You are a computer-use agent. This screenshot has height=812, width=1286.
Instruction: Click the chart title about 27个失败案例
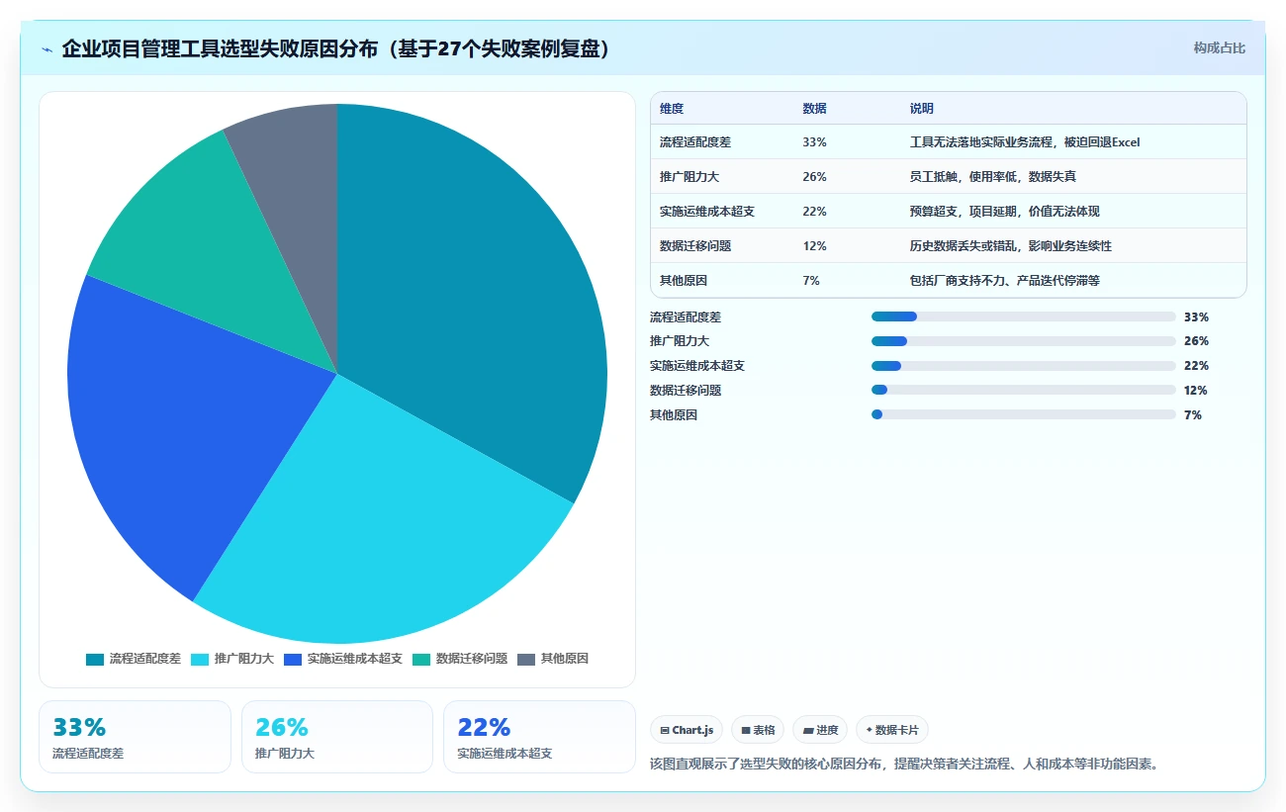coord(335,48)
